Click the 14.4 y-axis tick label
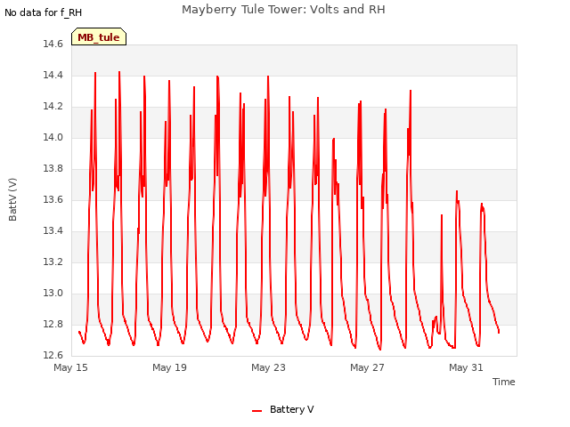 pyautogui.click(x=53, y=75)
